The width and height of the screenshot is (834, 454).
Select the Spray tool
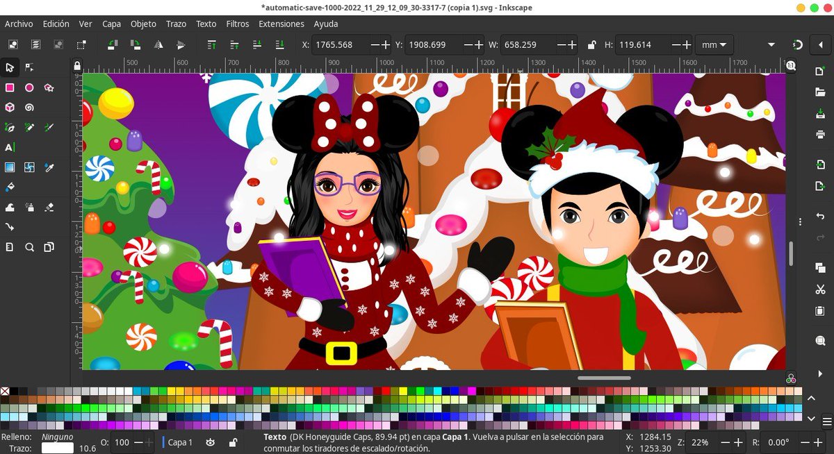click(x=29, y=207)
